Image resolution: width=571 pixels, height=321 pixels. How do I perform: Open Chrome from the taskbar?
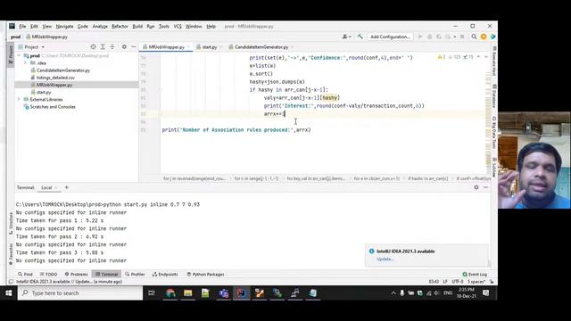click(170, 293)
